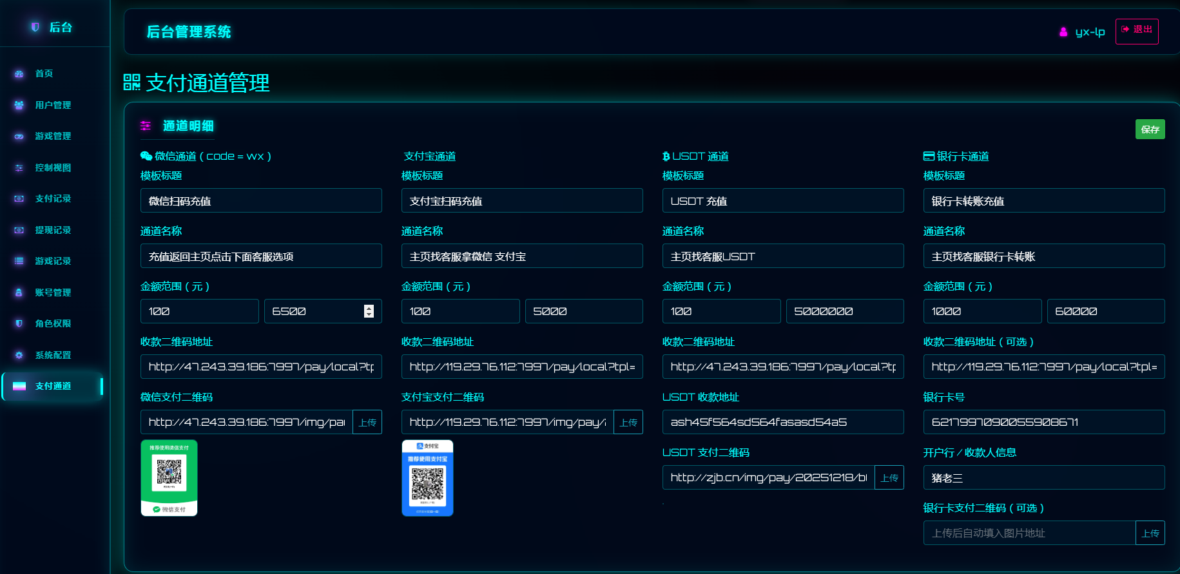
Task: Click 上传 for 银行卡支付二维码
Action: (x=1150, y=533)
